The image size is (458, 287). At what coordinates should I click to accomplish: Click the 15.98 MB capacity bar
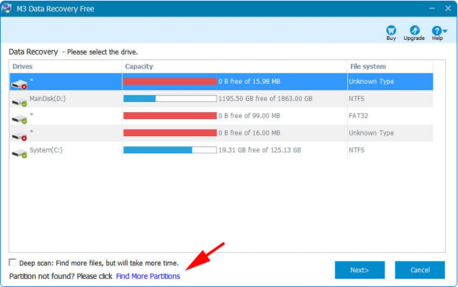[170, 81]
